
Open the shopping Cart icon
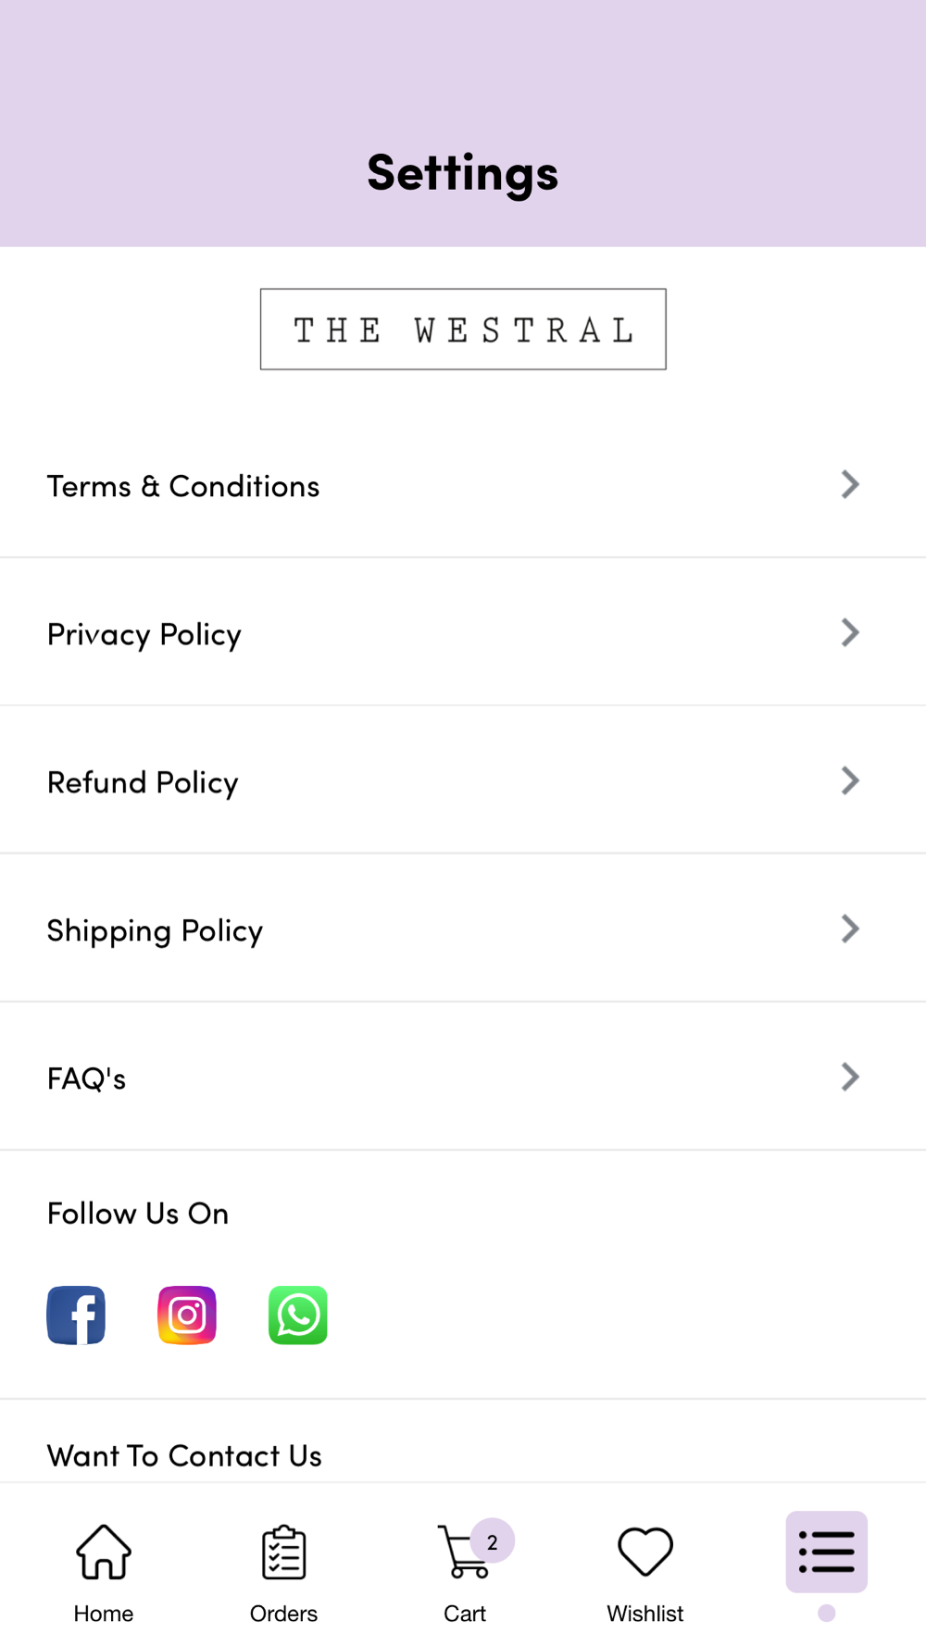point(461,1552)
